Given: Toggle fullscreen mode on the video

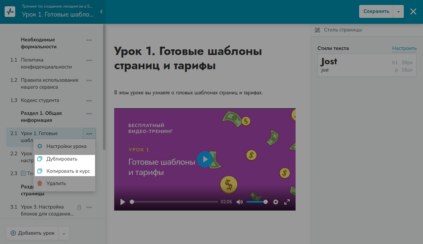Looking at the screenshot, I should 287,202.
